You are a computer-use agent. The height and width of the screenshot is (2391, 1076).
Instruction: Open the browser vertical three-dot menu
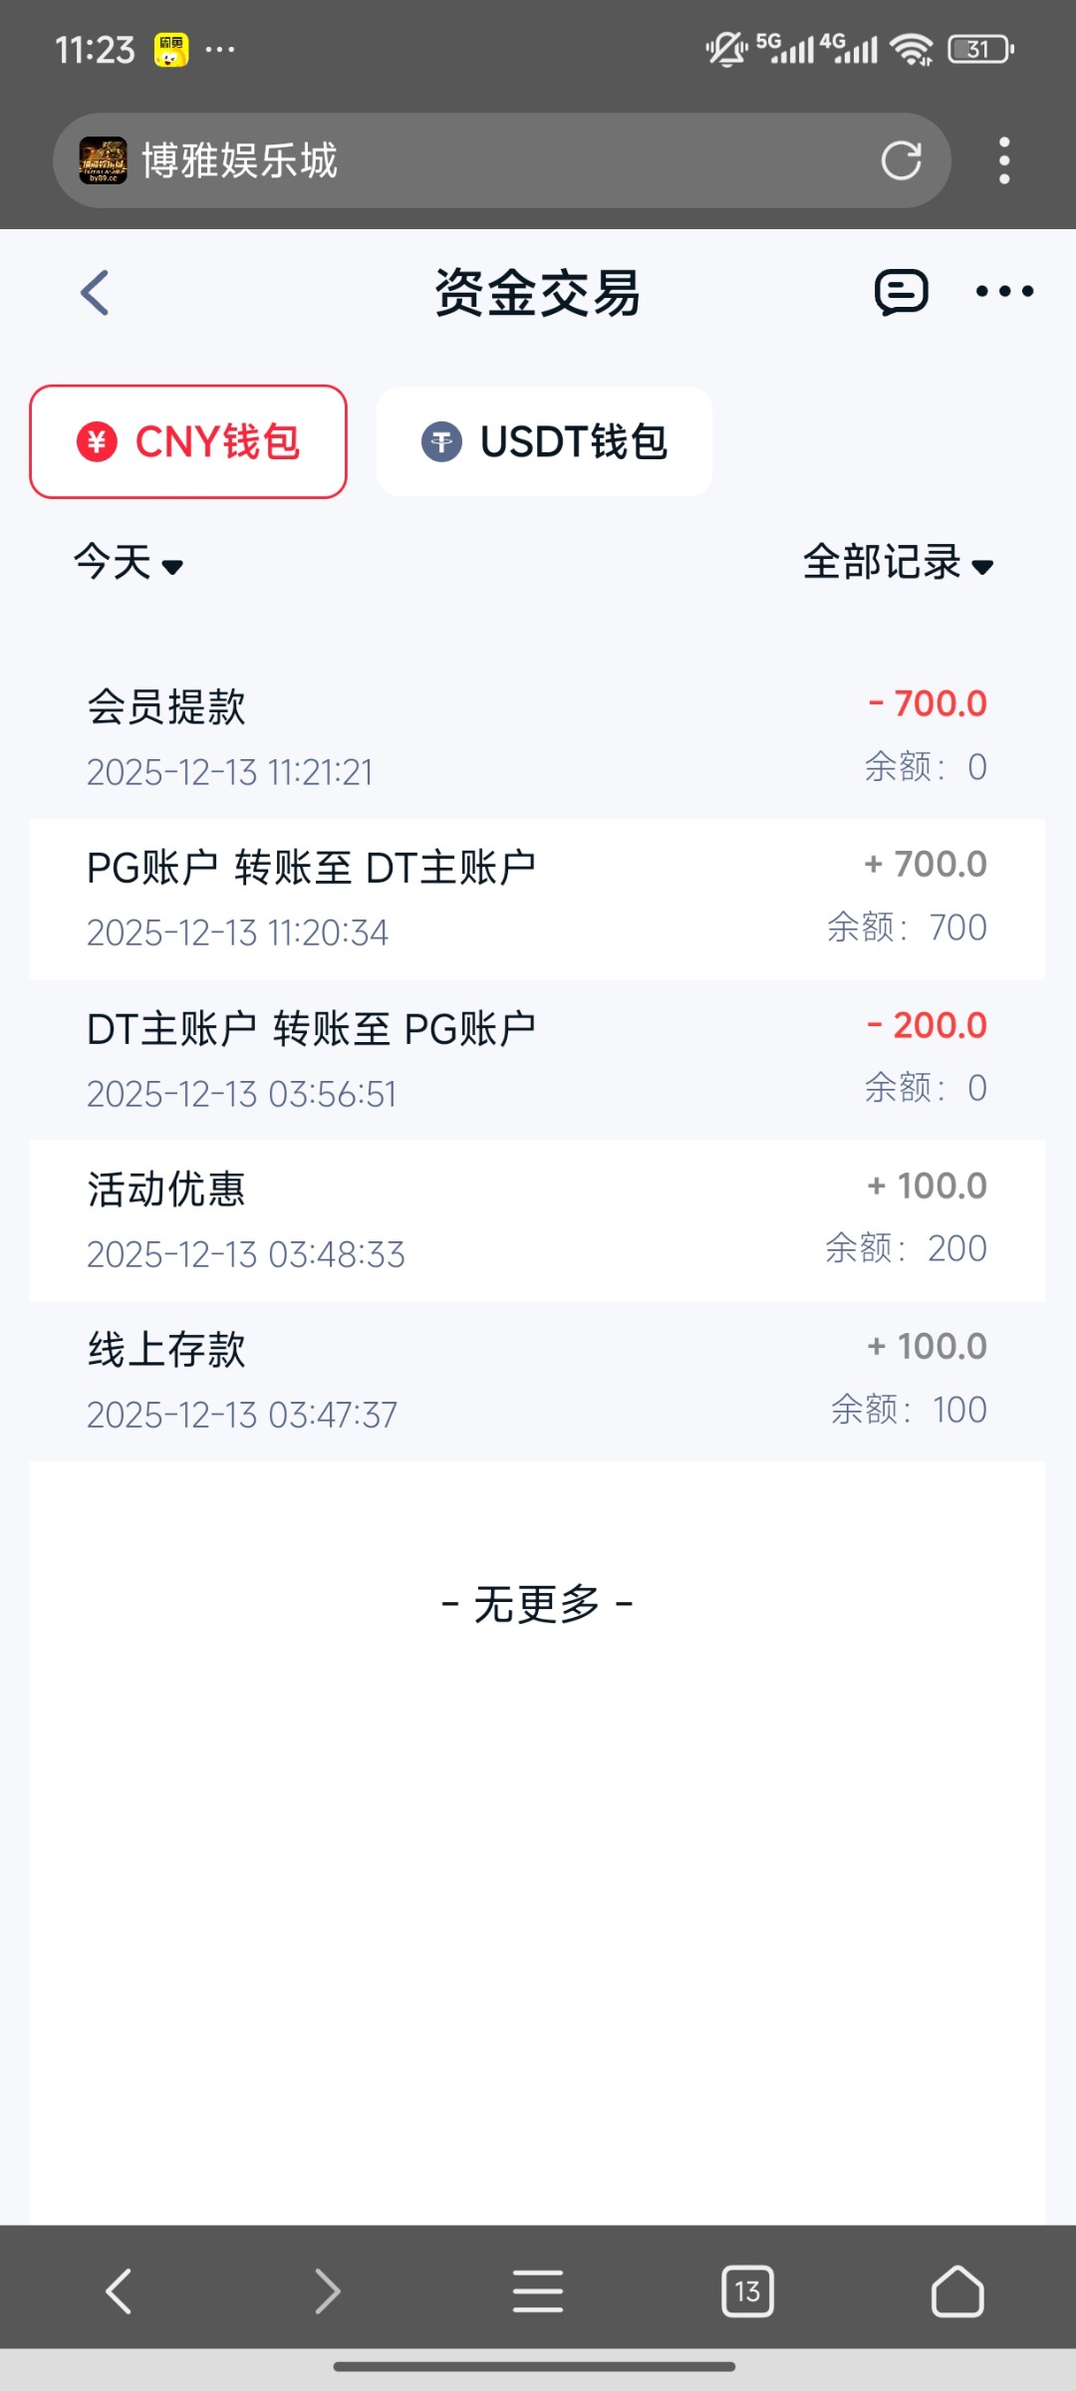1004,160
